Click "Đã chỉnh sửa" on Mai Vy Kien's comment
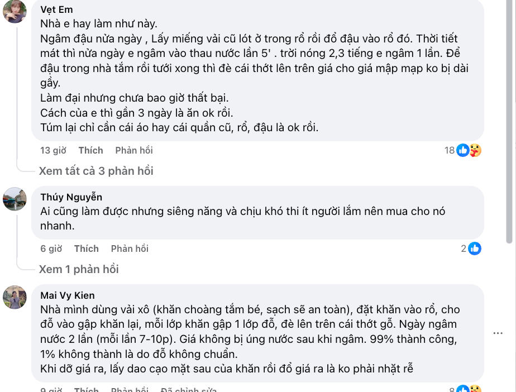516x392 pixels. (188, 389)
